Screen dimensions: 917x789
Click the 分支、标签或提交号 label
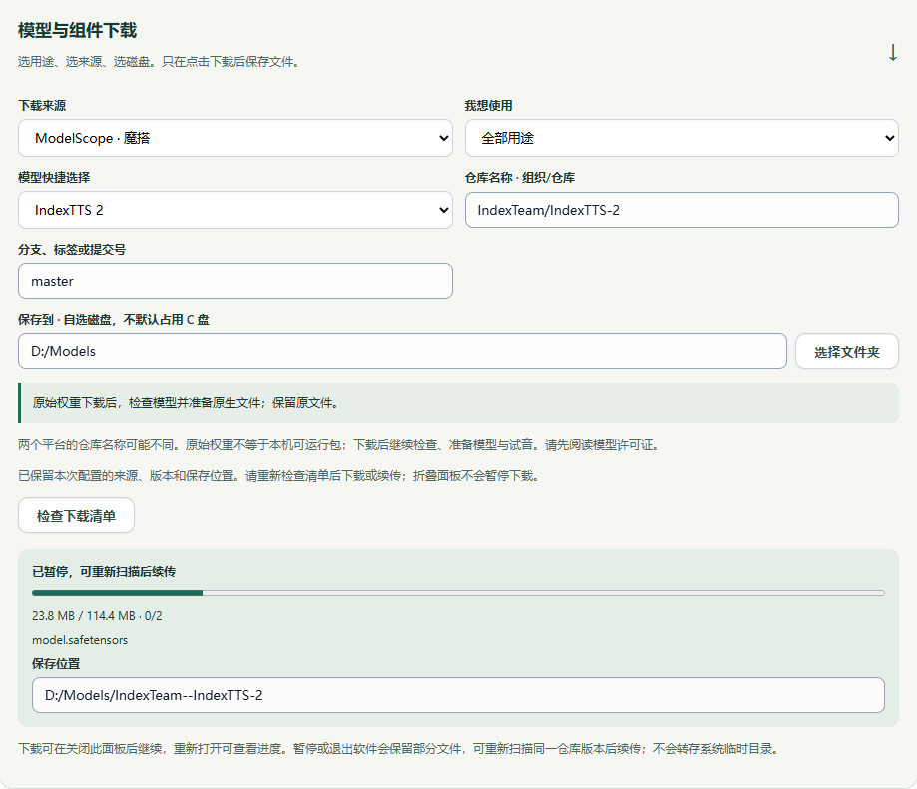(x=72, y=250)
